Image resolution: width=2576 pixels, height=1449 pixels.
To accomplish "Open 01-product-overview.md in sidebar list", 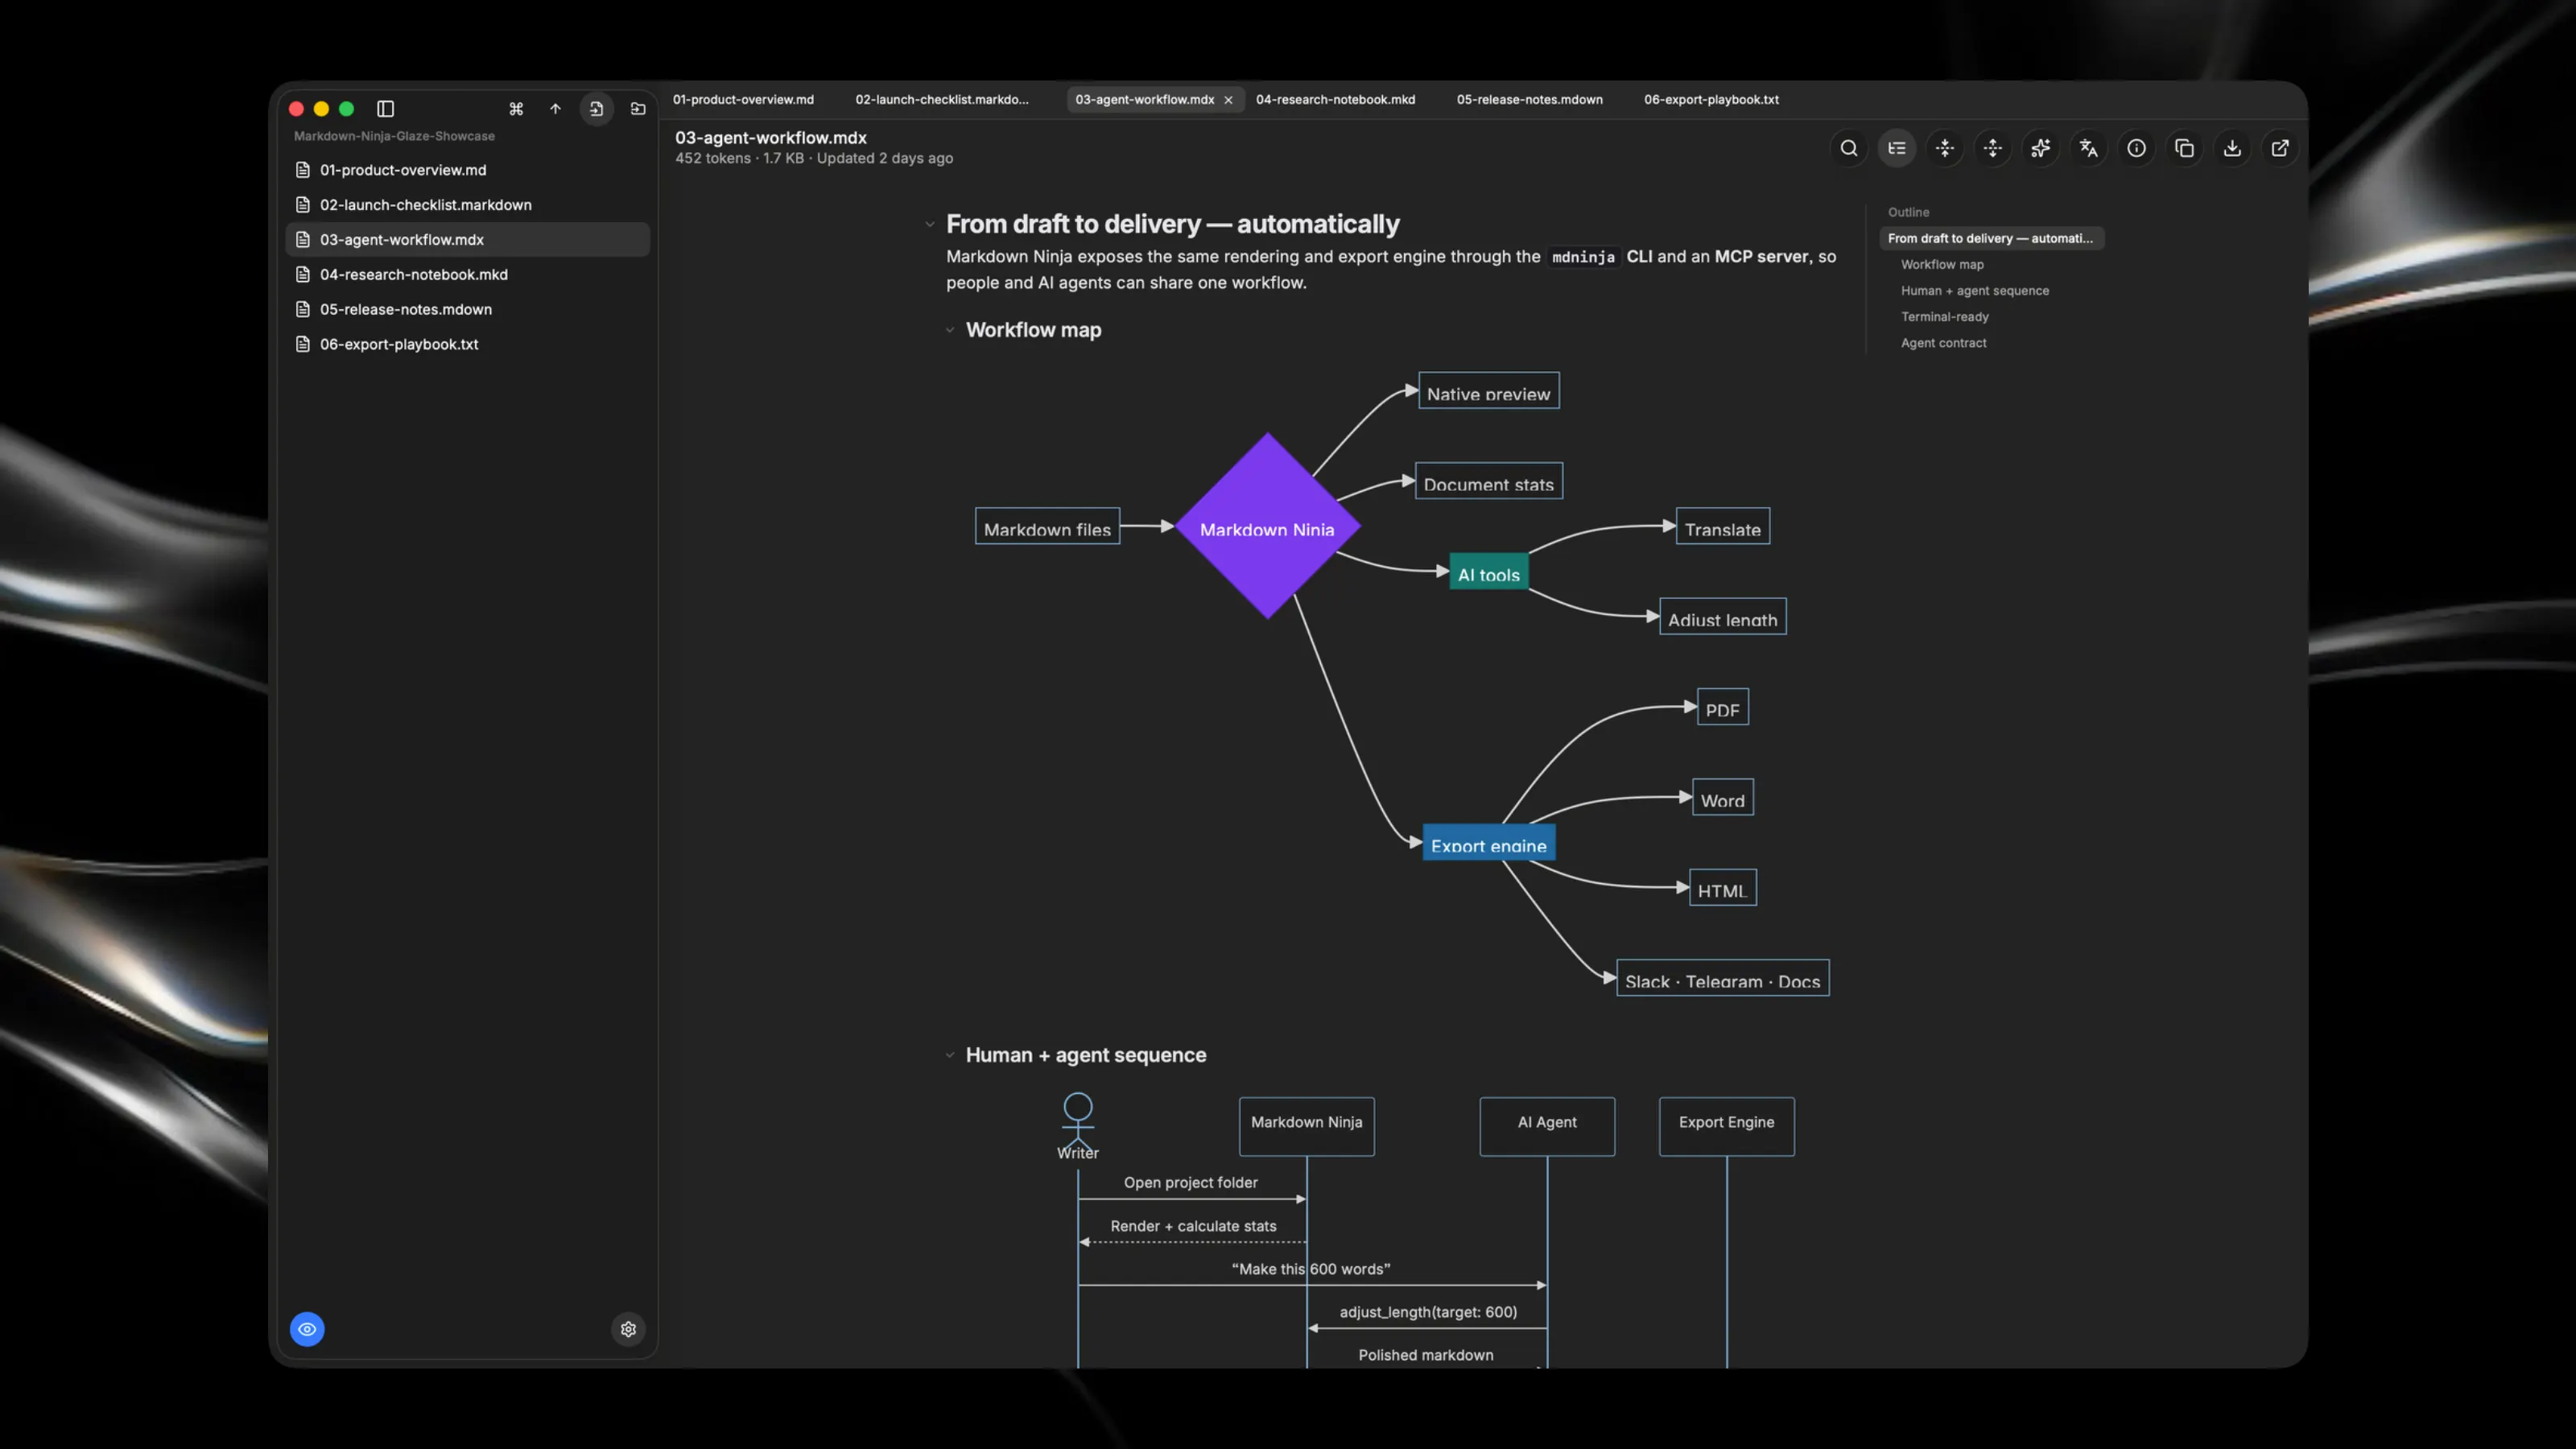I will 468,170.
